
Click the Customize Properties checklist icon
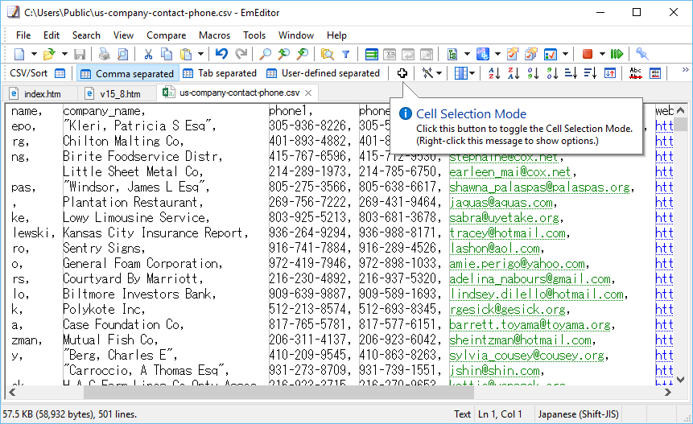(513, 55)
